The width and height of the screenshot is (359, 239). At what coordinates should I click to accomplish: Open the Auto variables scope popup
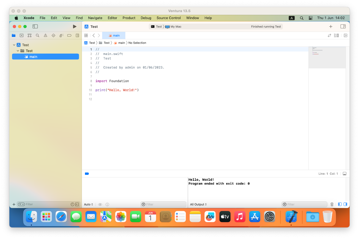pos(89,204)
